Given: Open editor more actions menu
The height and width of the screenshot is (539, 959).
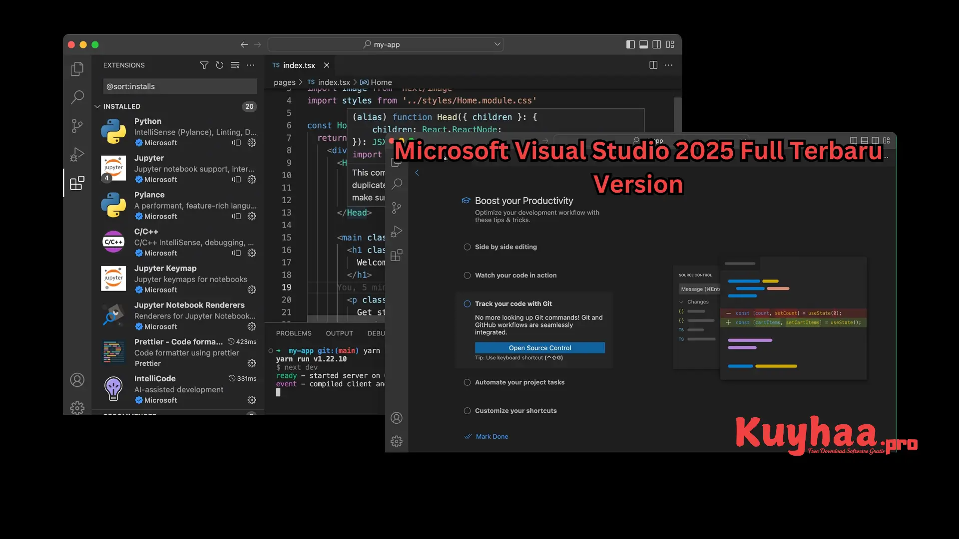Looking at the screenshot, I should click(x=669, y=65).
